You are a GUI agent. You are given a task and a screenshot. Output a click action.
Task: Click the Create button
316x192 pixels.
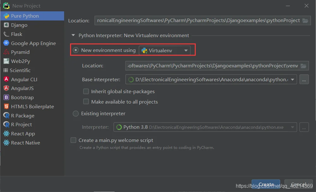(x=266, y=184)
